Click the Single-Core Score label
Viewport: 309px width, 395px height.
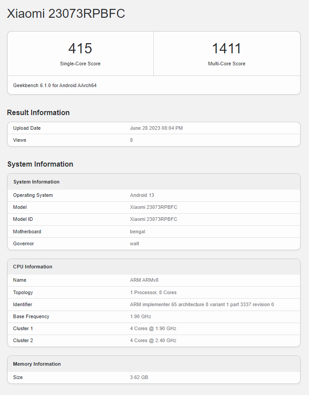(x=80, y=64)
